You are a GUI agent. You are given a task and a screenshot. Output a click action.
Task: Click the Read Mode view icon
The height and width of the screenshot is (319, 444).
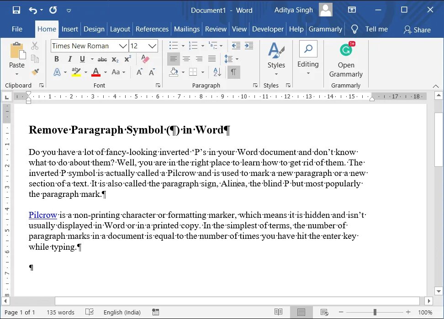[278, 312]
